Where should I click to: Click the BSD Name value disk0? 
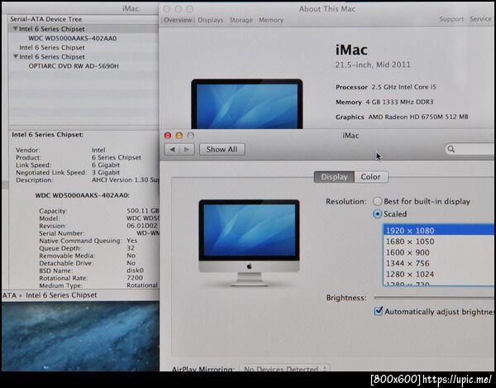135,271
